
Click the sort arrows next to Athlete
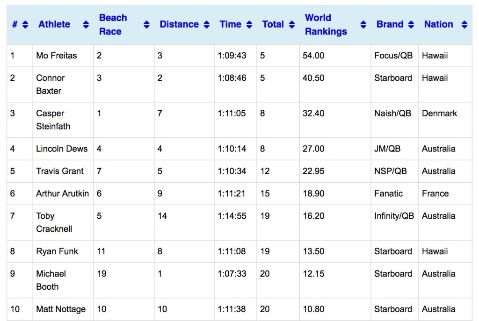86,25
